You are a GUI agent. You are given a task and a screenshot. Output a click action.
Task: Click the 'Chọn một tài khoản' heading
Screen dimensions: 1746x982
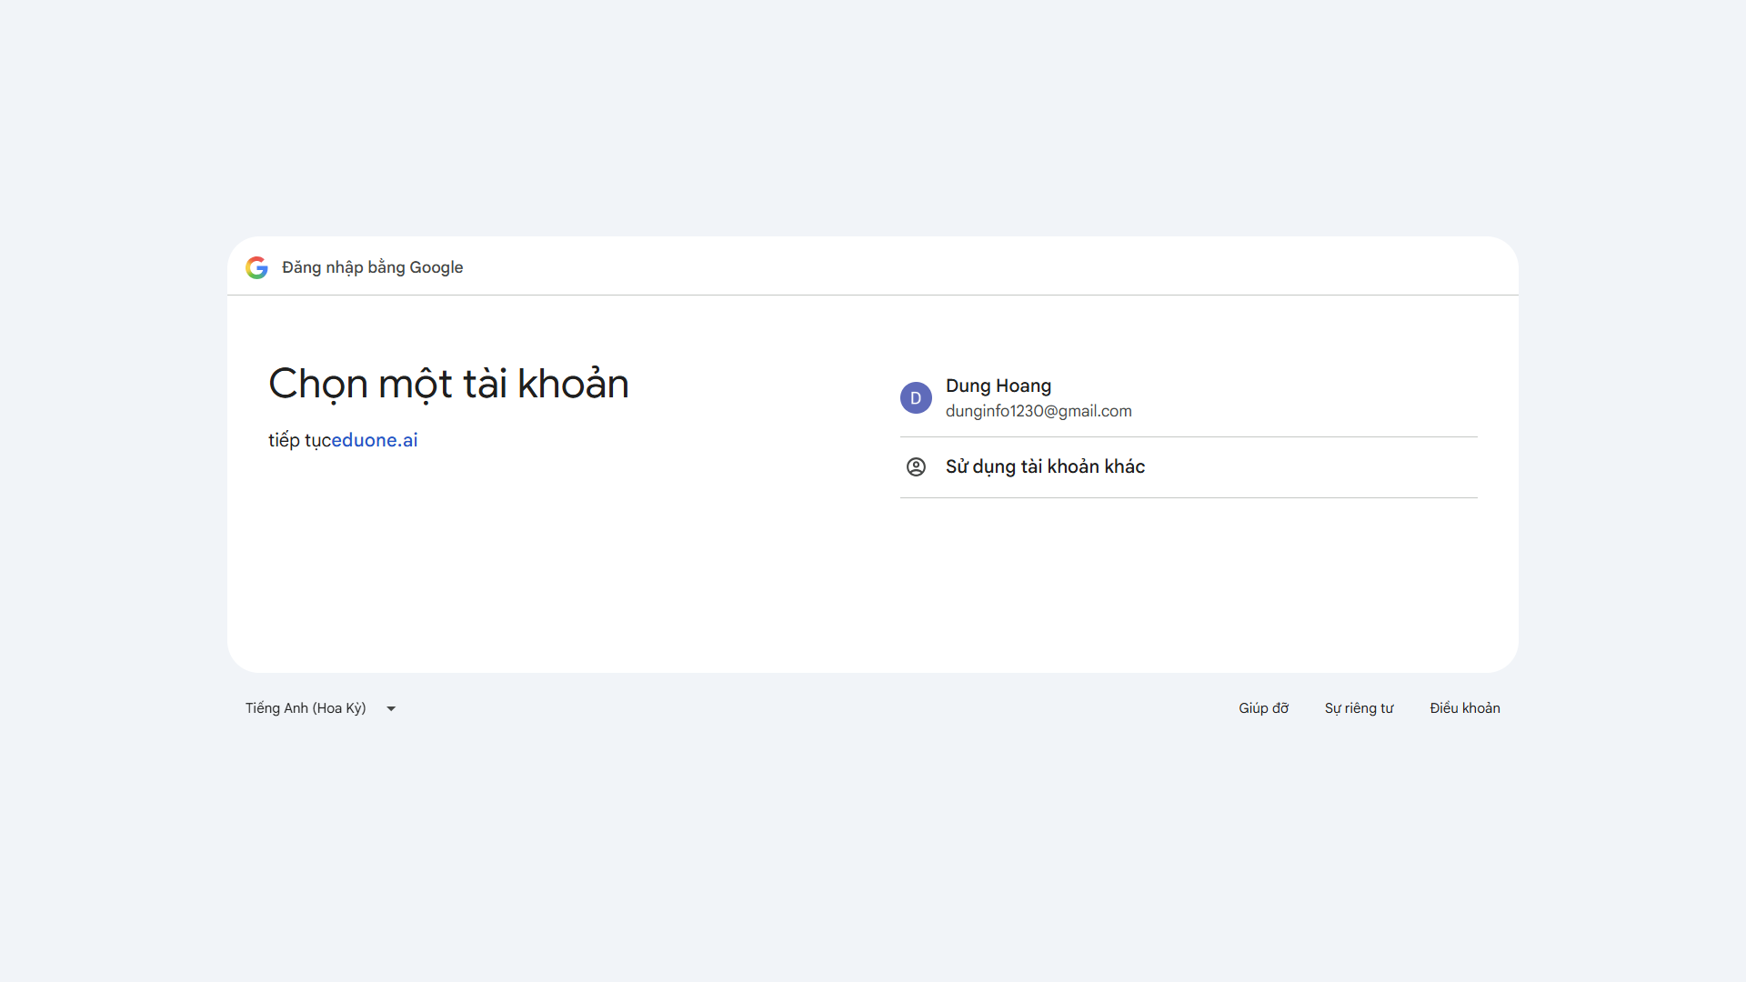[448, 384]
